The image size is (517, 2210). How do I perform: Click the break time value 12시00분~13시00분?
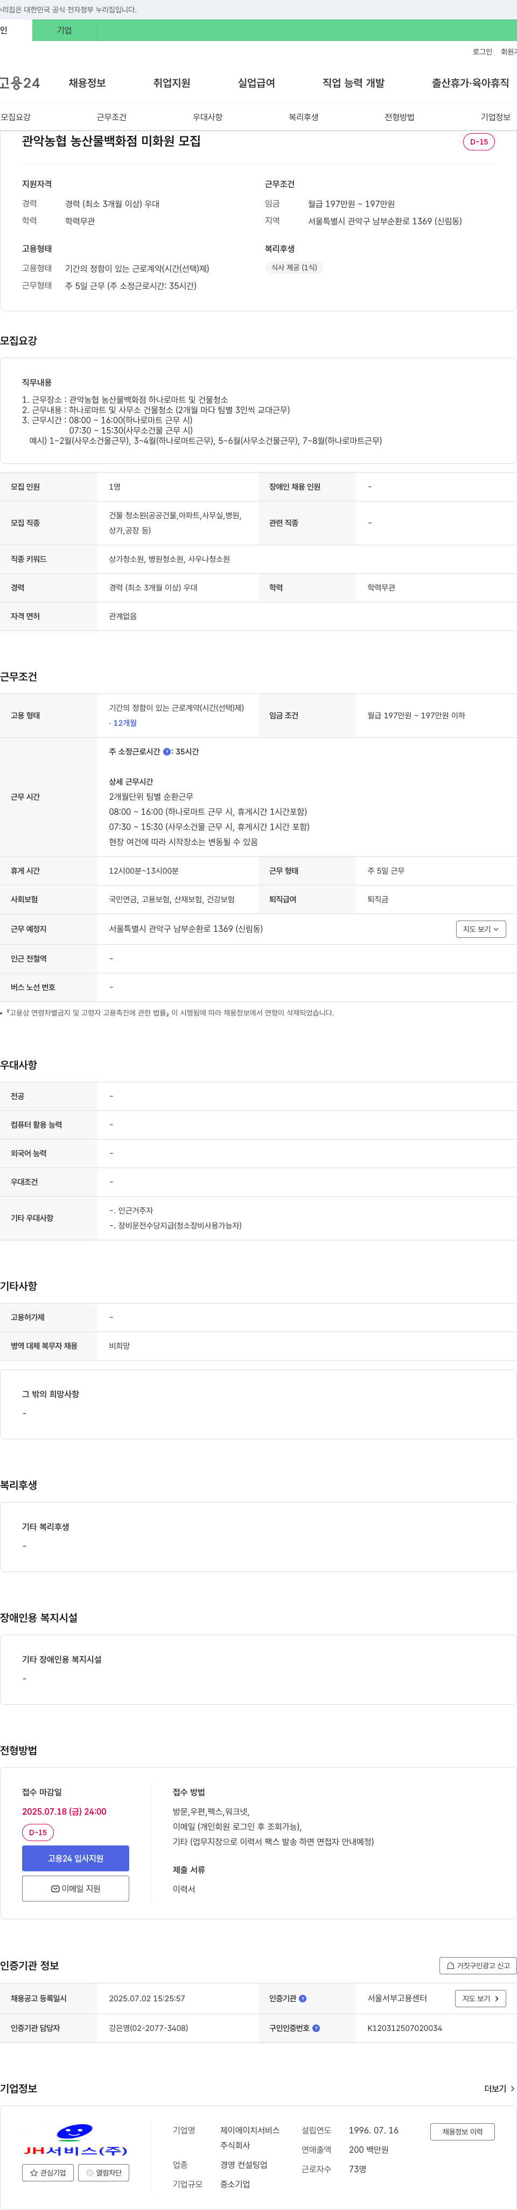coord(143,871)
